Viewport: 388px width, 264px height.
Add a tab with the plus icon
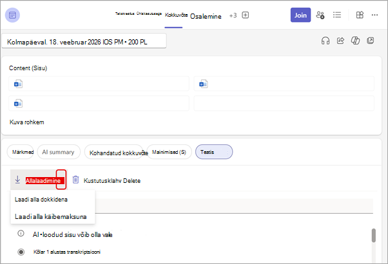pos(245,15)
